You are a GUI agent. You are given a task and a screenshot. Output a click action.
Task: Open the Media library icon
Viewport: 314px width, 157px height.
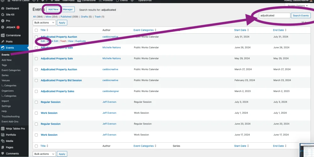pyautogui.click(x=3, y=141)
